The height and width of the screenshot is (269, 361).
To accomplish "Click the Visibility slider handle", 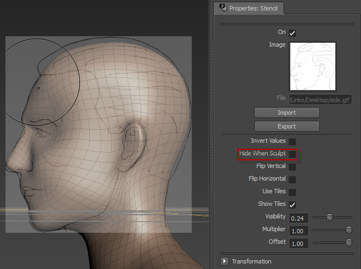I will (330, 217).
